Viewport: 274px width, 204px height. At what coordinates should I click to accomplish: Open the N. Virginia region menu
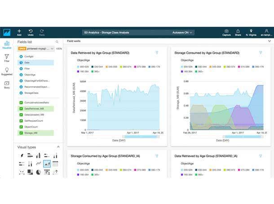251,32
